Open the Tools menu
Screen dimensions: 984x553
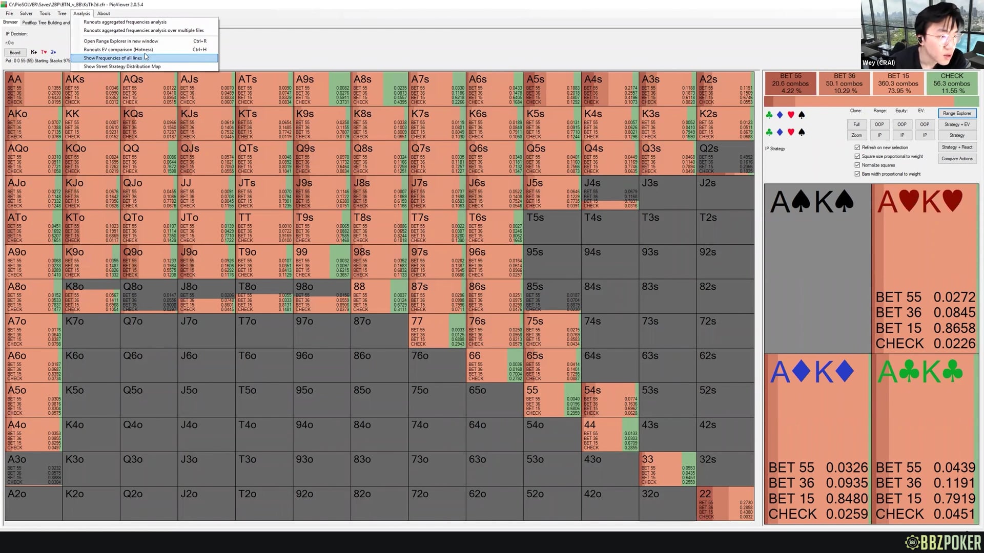(45, 14)
